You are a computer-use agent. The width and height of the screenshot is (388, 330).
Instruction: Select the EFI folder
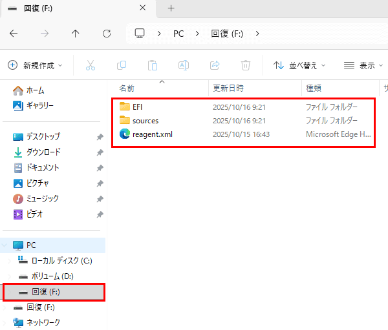point(137,107)
